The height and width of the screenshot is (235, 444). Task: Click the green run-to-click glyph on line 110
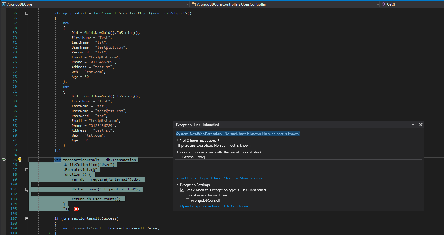(50, 233)
